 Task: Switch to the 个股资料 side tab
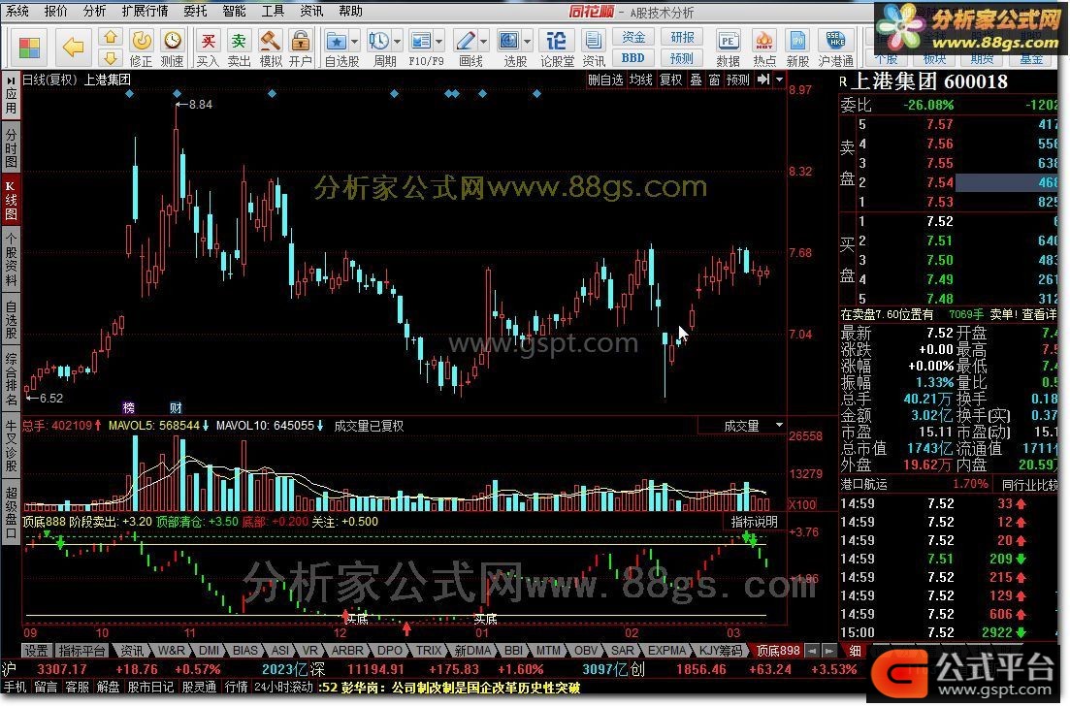[x=11, y=260]
